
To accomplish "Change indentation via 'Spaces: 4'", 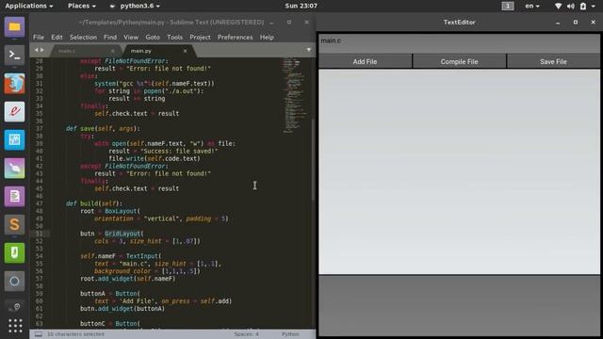I will 247,334.
